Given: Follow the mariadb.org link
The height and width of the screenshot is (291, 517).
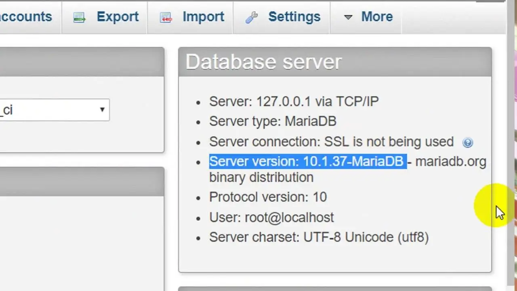Looking at the screenshot, I should 451,161.
